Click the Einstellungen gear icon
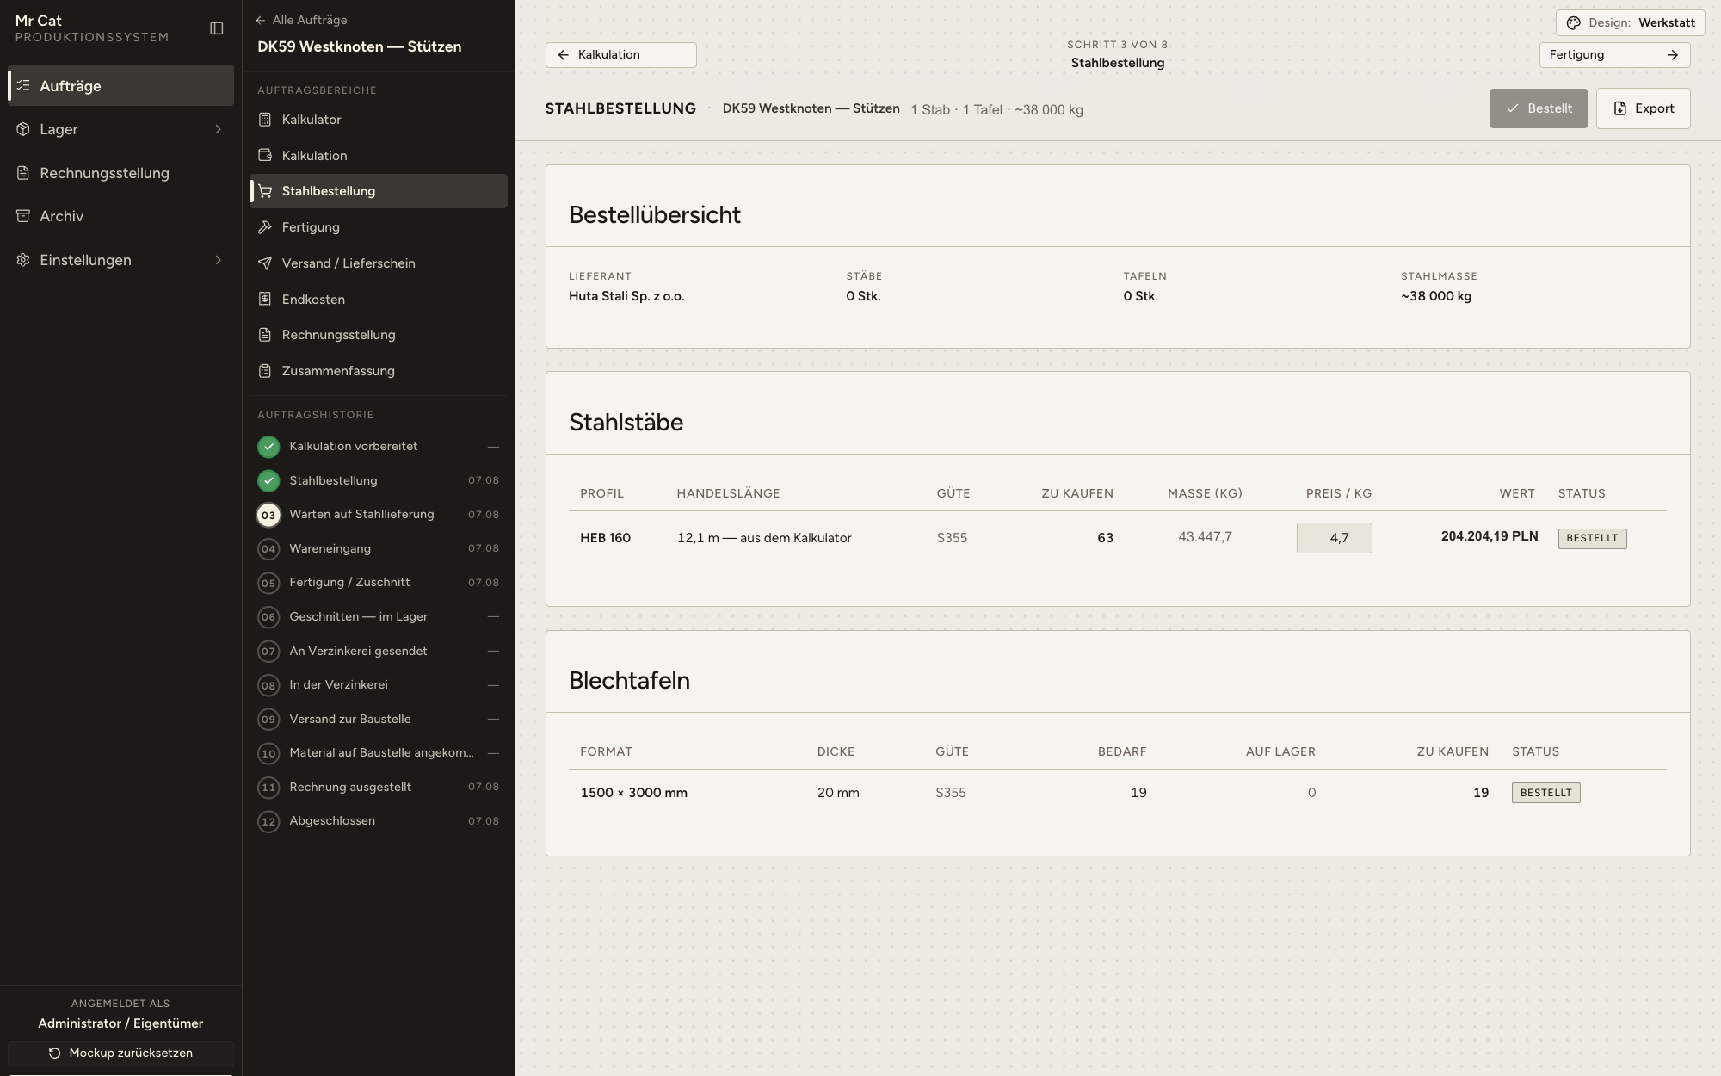Image resolution: width=1721 pixels, height=1076 pixels. tap(23, 260)
